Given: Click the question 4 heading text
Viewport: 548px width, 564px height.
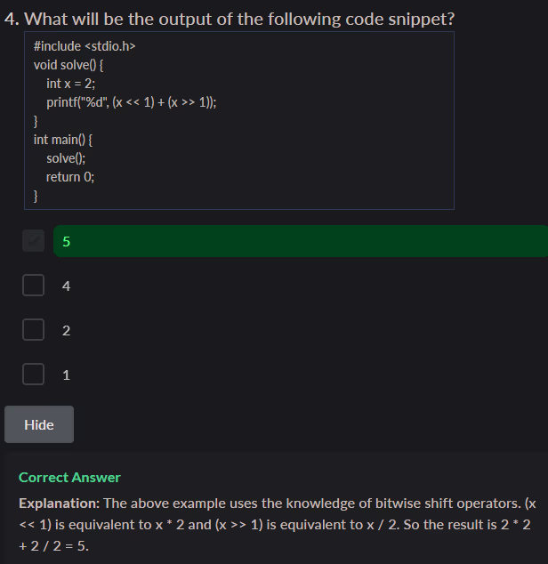Looking at the screenshot, I should click(230, 20).
